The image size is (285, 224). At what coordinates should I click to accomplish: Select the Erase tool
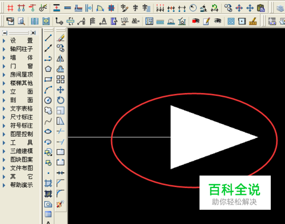coord(60,38)
